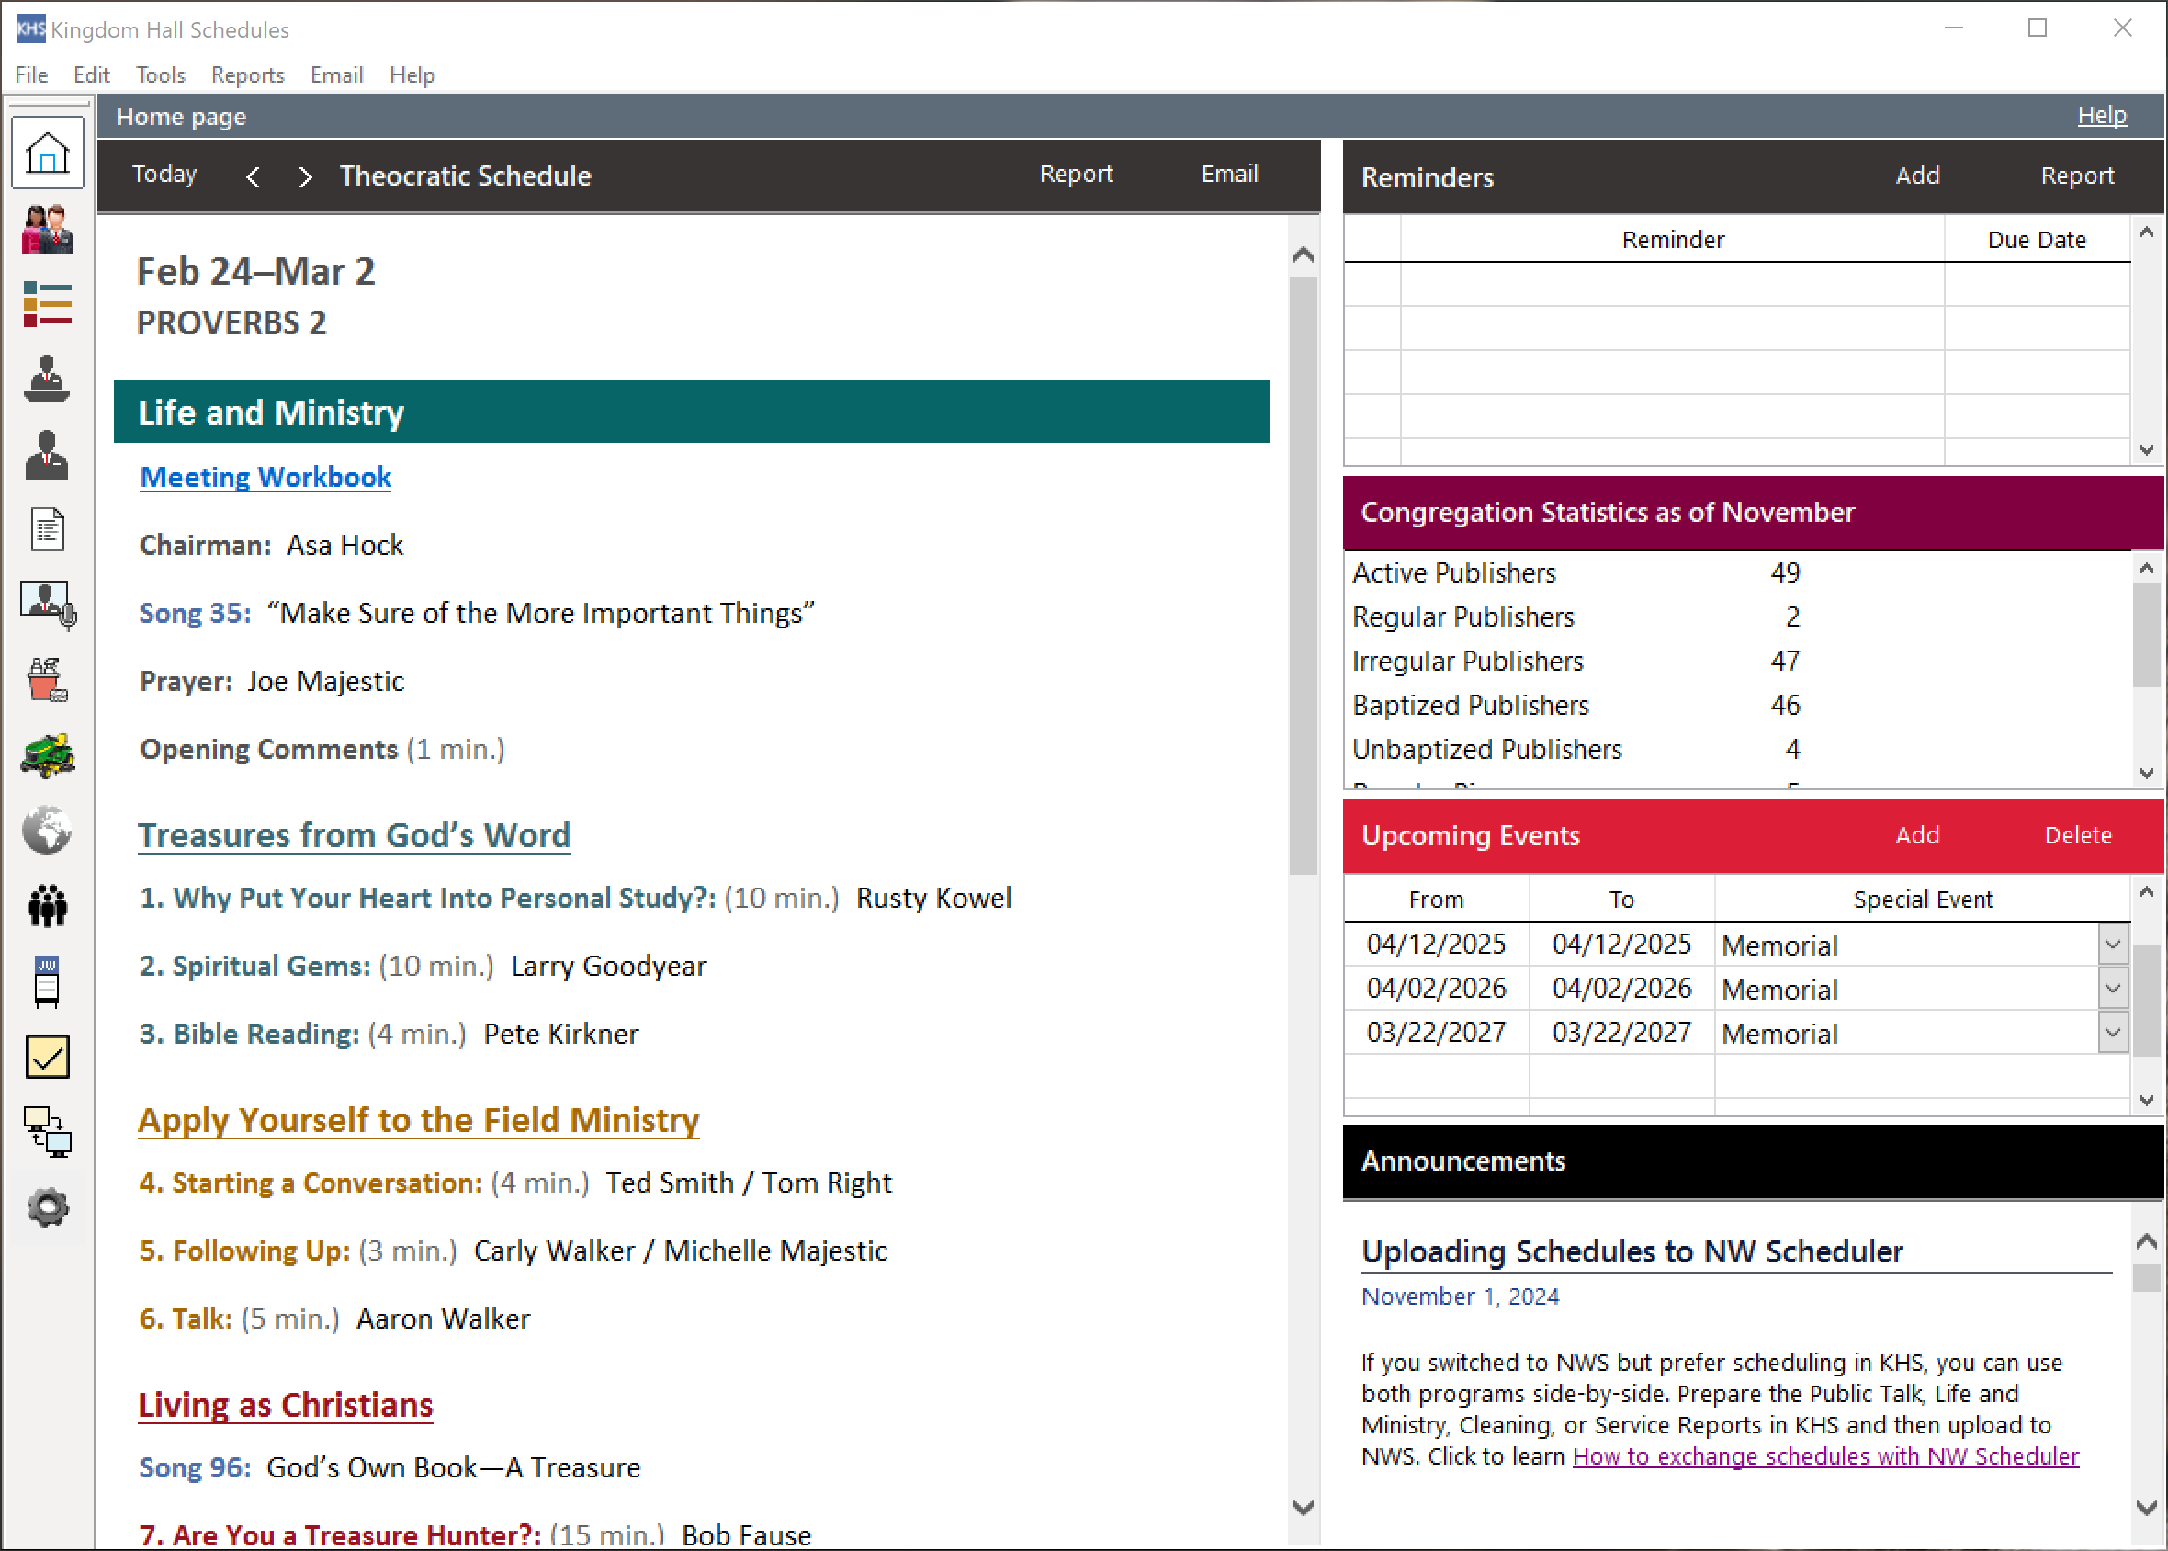The width and height of the screenshot is (2168, 1551).
Task: Click the Spiritual Gems assignment line
Action: [423, 966]
